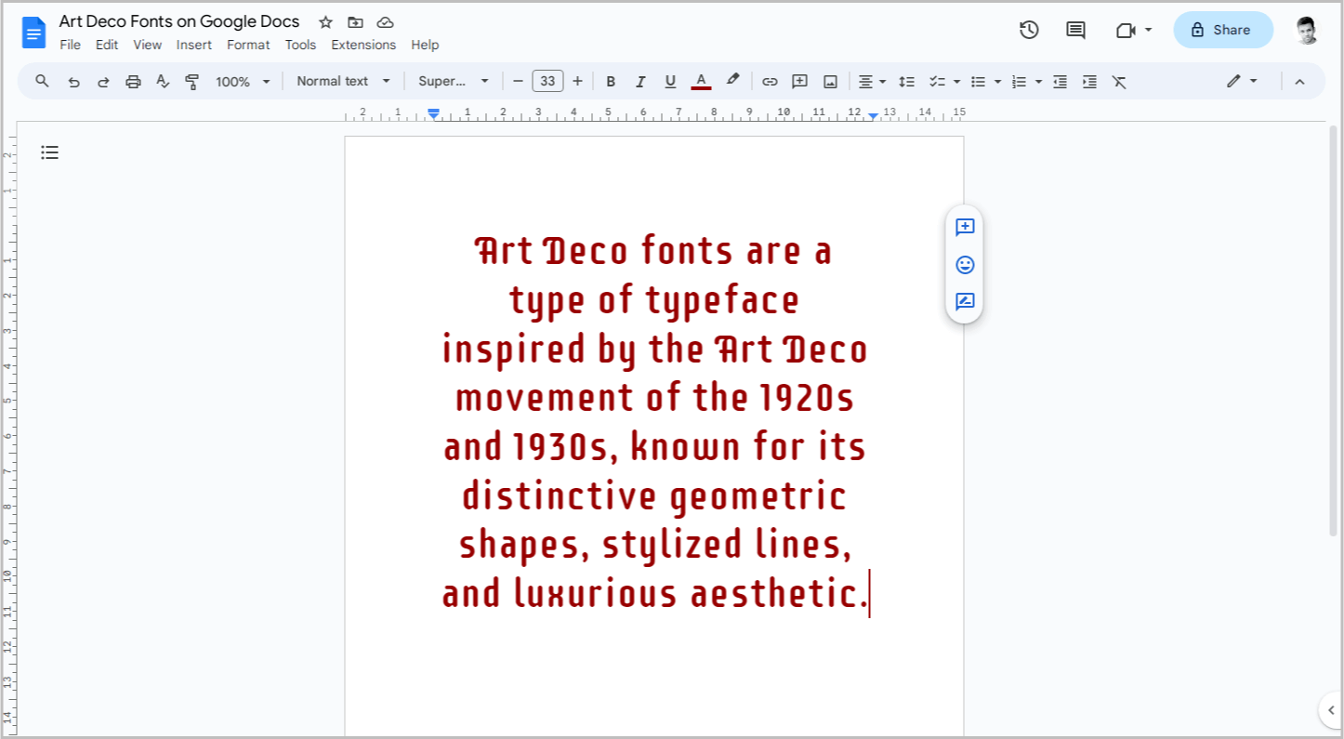This screenshot has width=1344, height=739.
Task: Add an emoji reaction from the page margin
Action: pos(964,264)
